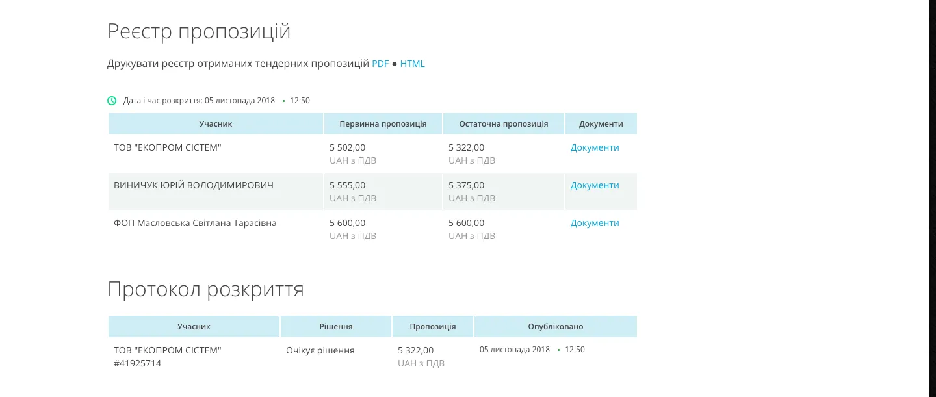This screenshot has width=936, height=397.
Task: Click the 'Очікує рішення' status cell
Action: click(320, 350)
